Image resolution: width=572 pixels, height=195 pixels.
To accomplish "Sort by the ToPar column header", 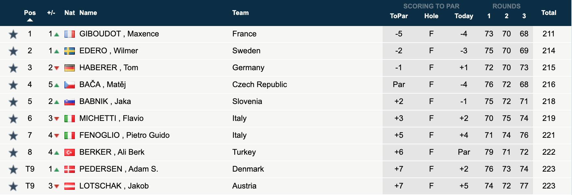I will pos(399,16).
